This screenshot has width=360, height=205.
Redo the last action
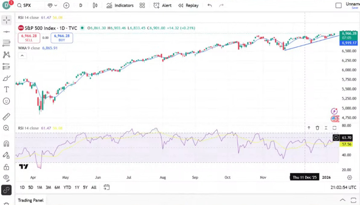(x=221, y=5)
